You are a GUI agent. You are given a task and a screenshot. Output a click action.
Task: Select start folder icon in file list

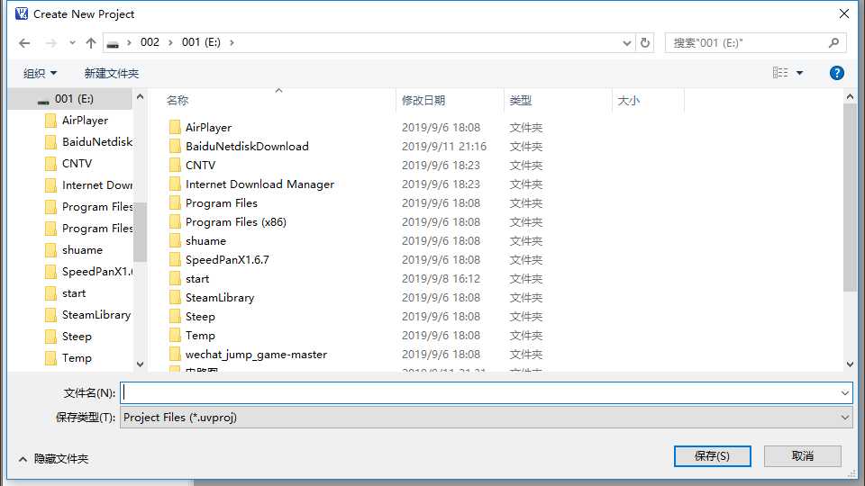pyautogui.click(x=175, y=279)
